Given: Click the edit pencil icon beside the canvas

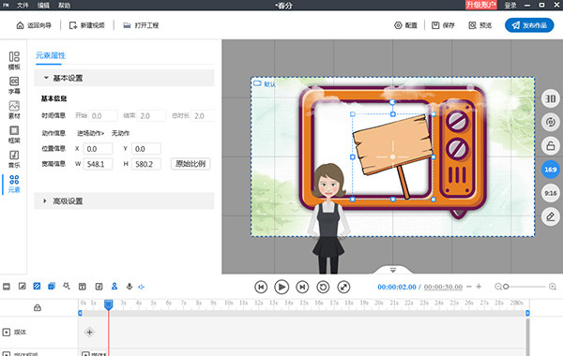Looking at the screenshot, I should point(551,216).
